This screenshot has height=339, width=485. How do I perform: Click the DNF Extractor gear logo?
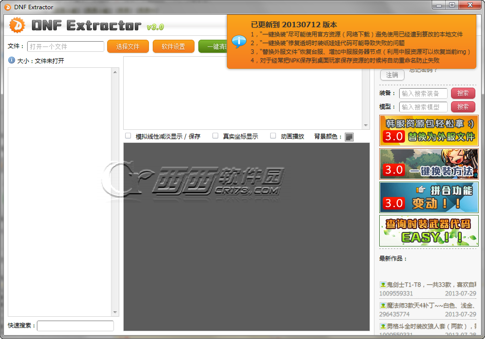17,25
